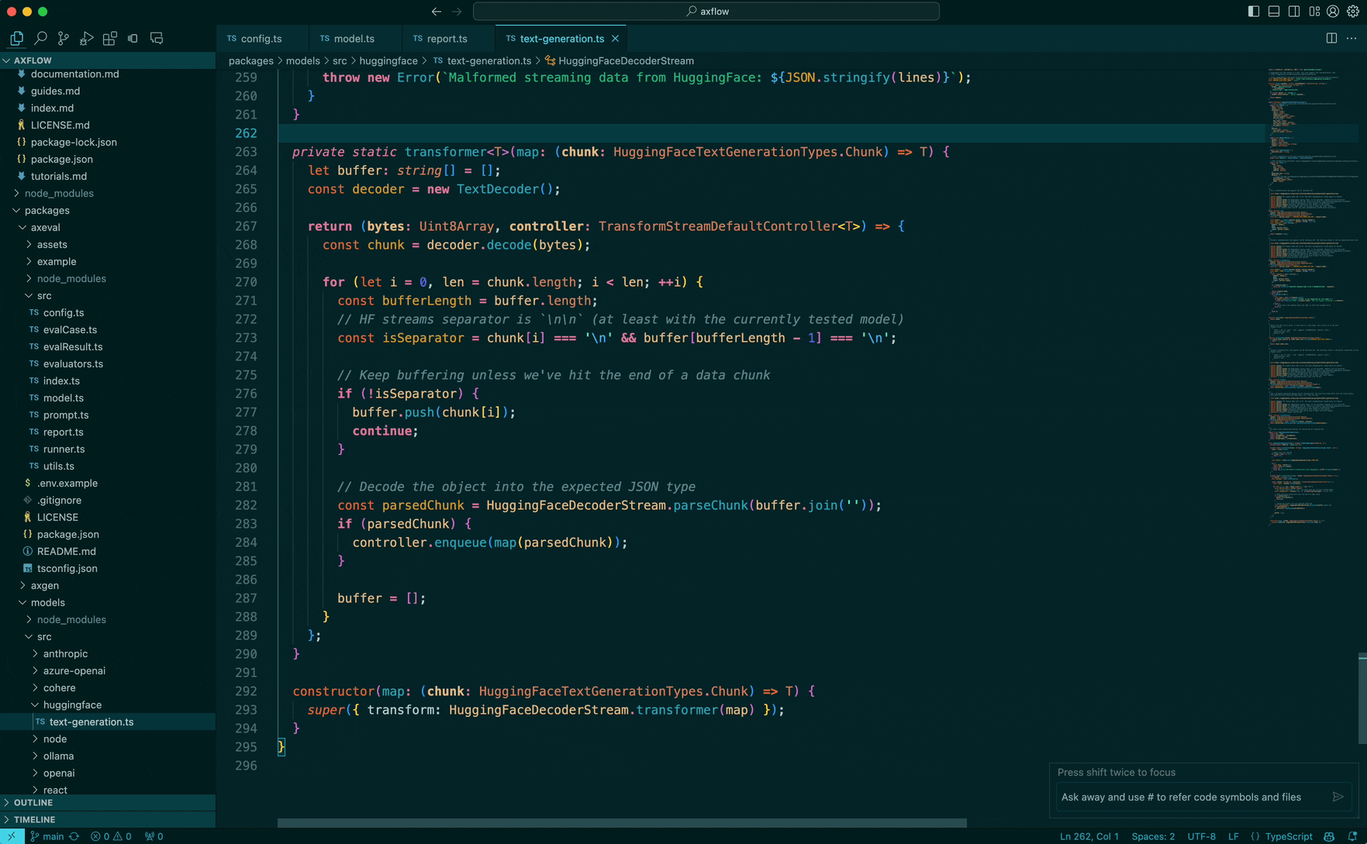Open the Run and Debug view
Image resolution: width=1367 pixels, height=844 pixels.
tap(87, 38)
